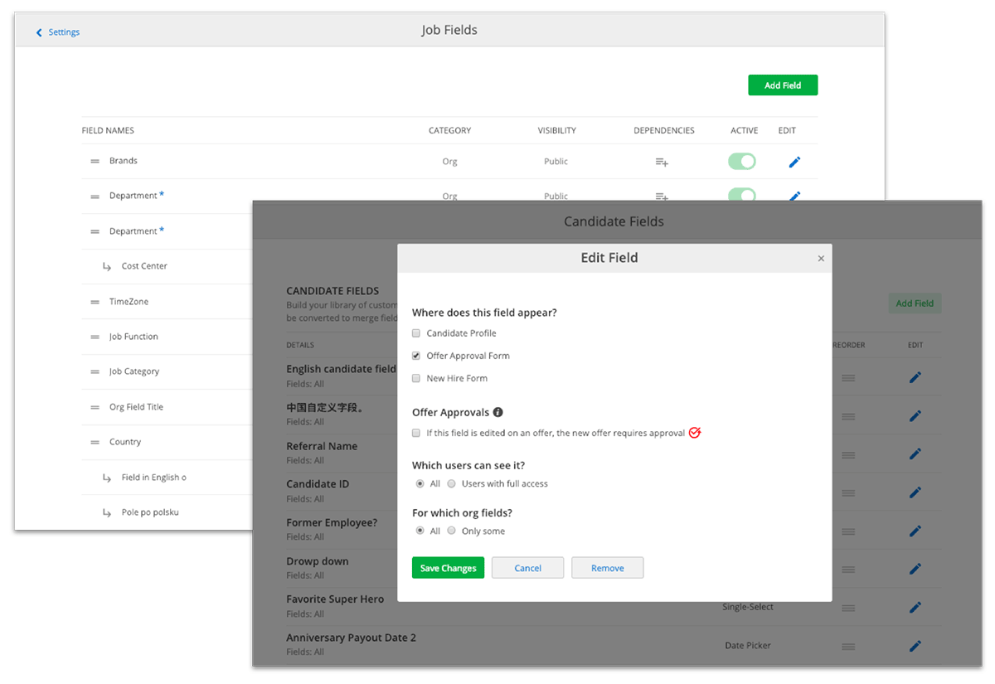Click reorder handle for Anniversary Payout Date 2
Image resolution: width=995 pixels, height=684 pixels.
point(848,646)
